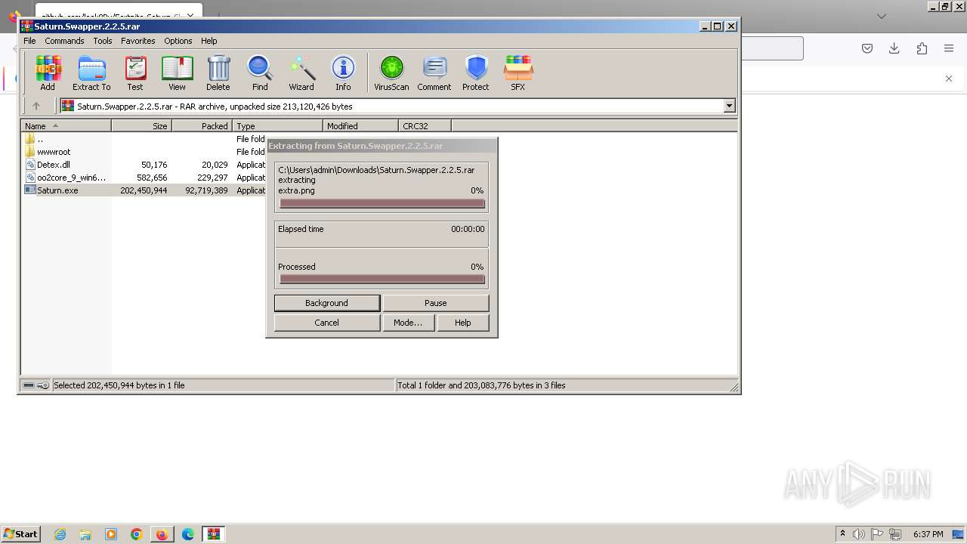The width and height of the screenshot is (967, 544).
Task: Open File Explorer from taskbar
Action: point(85,534)
